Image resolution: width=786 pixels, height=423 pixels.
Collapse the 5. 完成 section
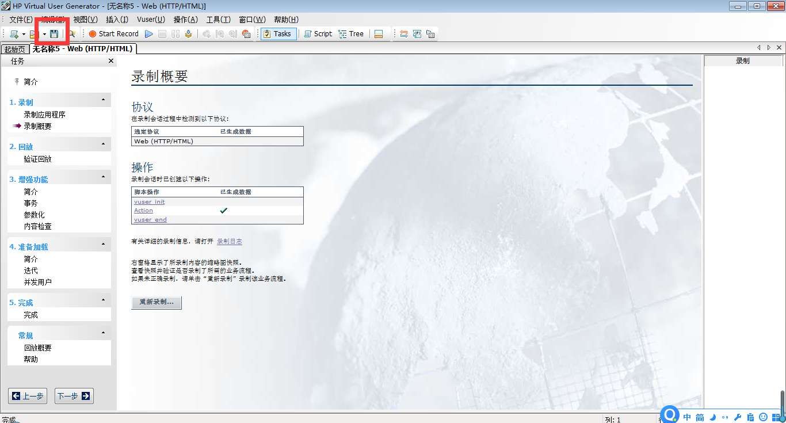coord(103,300)
